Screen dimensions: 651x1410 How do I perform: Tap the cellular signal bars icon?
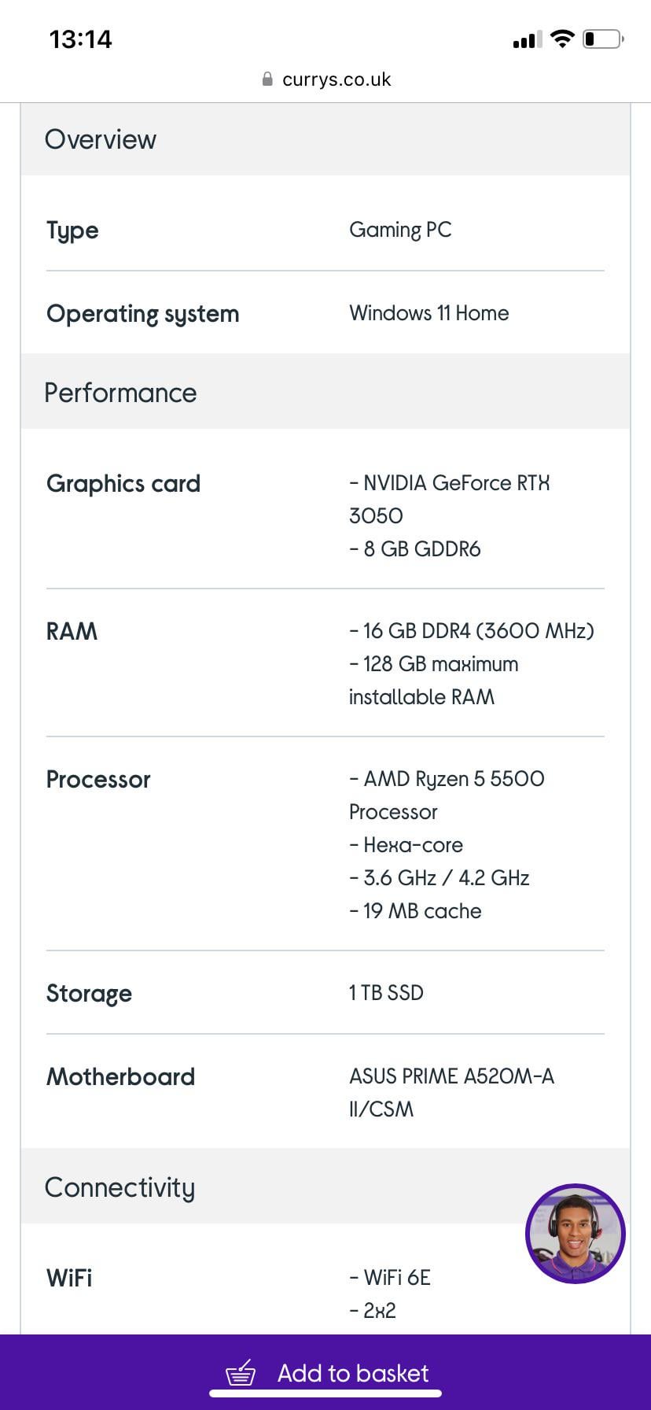click(527, 39)
